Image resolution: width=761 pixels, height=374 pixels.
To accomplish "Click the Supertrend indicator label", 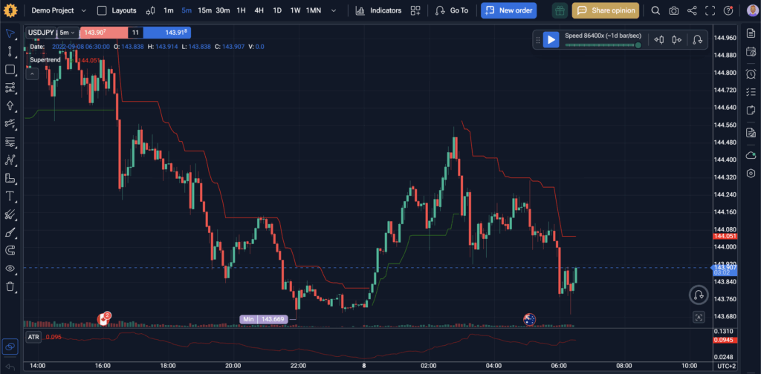I will click(45, 59).
